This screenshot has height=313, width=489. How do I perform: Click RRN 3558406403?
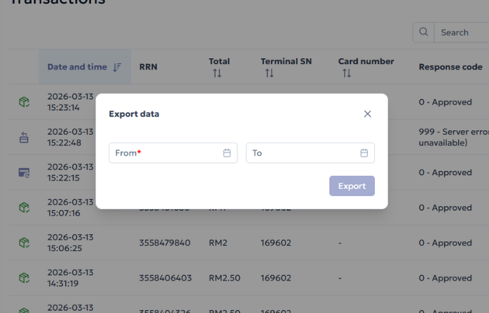(166, 278)
